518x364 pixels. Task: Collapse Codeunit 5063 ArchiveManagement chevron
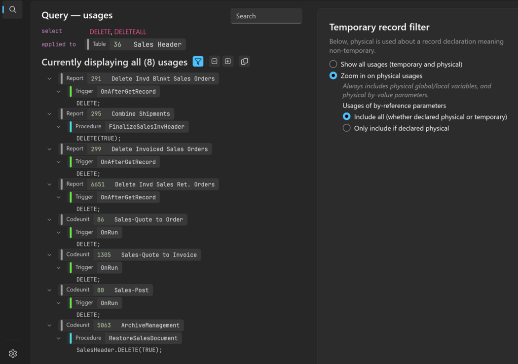pyautogui.click(x=49, y=326)
